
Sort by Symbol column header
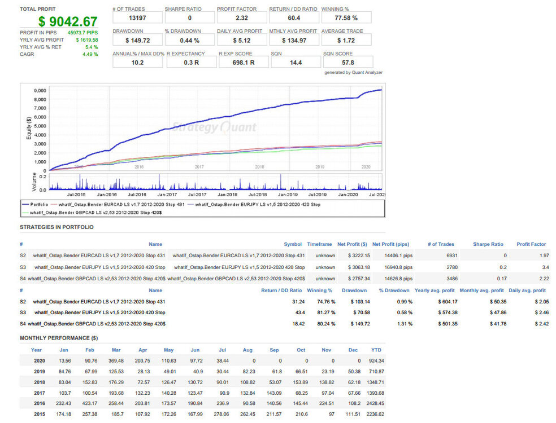pos(293,244)
